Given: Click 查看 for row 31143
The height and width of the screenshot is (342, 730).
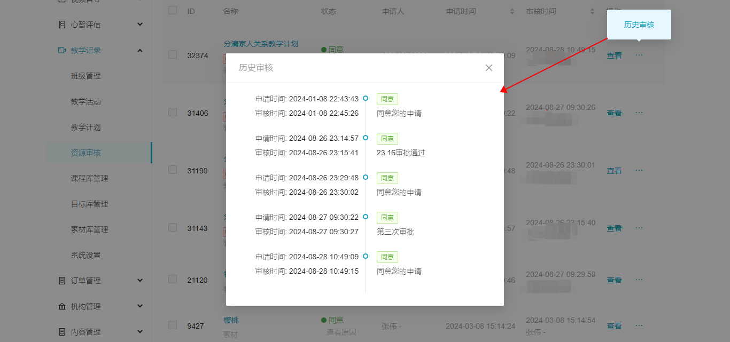Looking at the screenshot, I should [x=614, y=228].
